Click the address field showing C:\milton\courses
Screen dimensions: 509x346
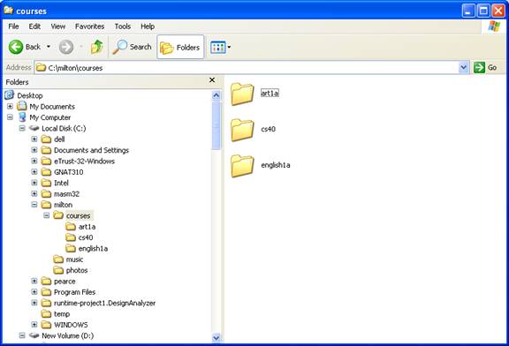[247, 67]
